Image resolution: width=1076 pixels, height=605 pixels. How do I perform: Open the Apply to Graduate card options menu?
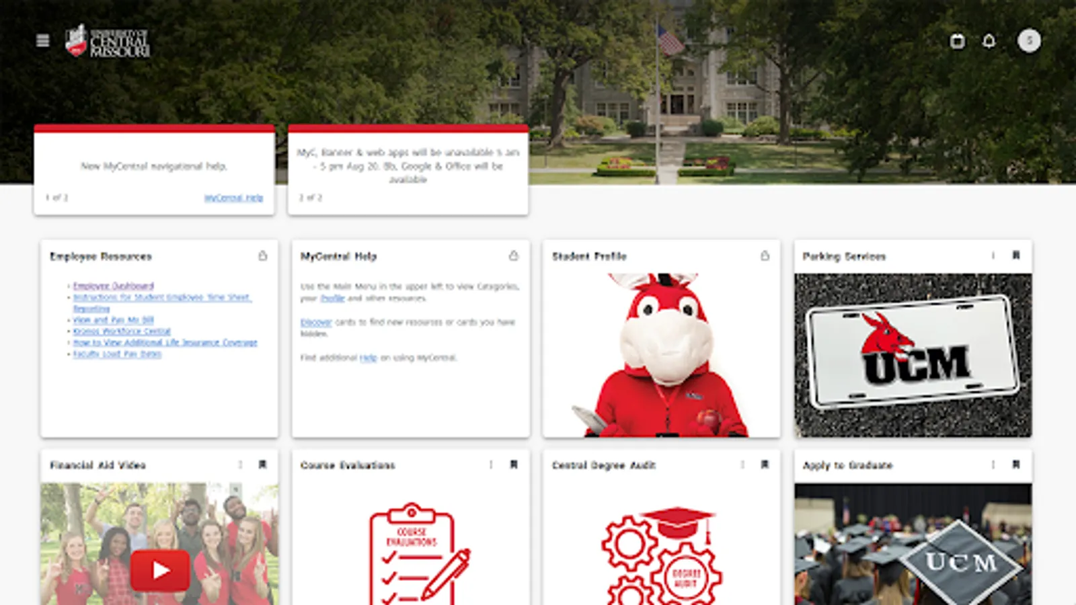993,465
